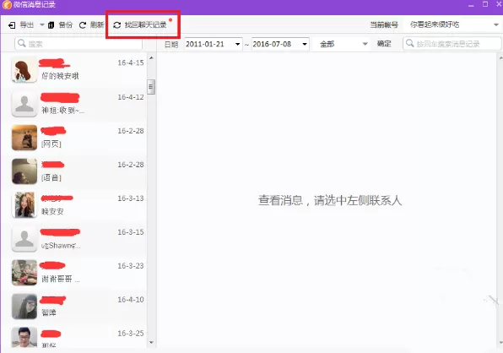Click avatar next to [网页] message

(24, 138)
